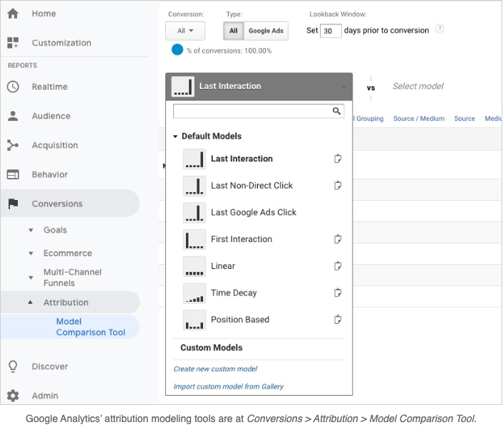503x432 pixels.
Task: Open the Discover section
Action: (50, 367)
